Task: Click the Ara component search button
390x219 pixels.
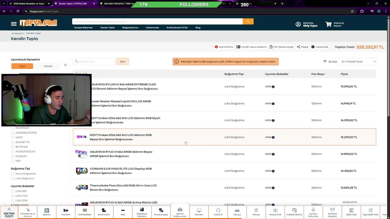Action: 122,61
